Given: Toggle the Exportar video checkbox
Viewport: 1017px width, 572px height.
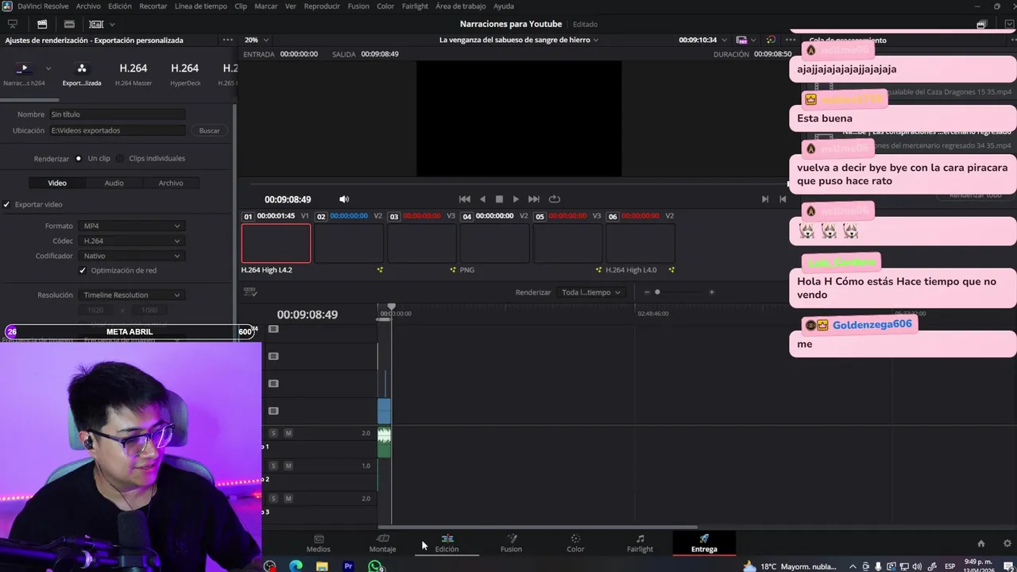Looking at the screenshot, I should [x=7, y=204].
